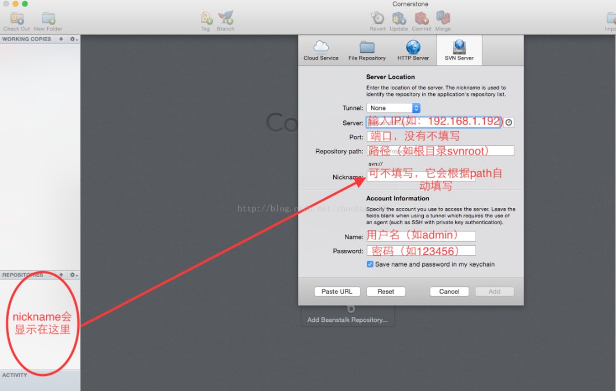The width and height of the screenshot is (616, 391).
Task: Add a working copy with plus icon
Action: coord(61,39)
